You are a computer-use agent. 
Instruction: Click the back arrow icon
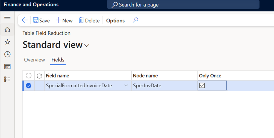coord(25,20)
